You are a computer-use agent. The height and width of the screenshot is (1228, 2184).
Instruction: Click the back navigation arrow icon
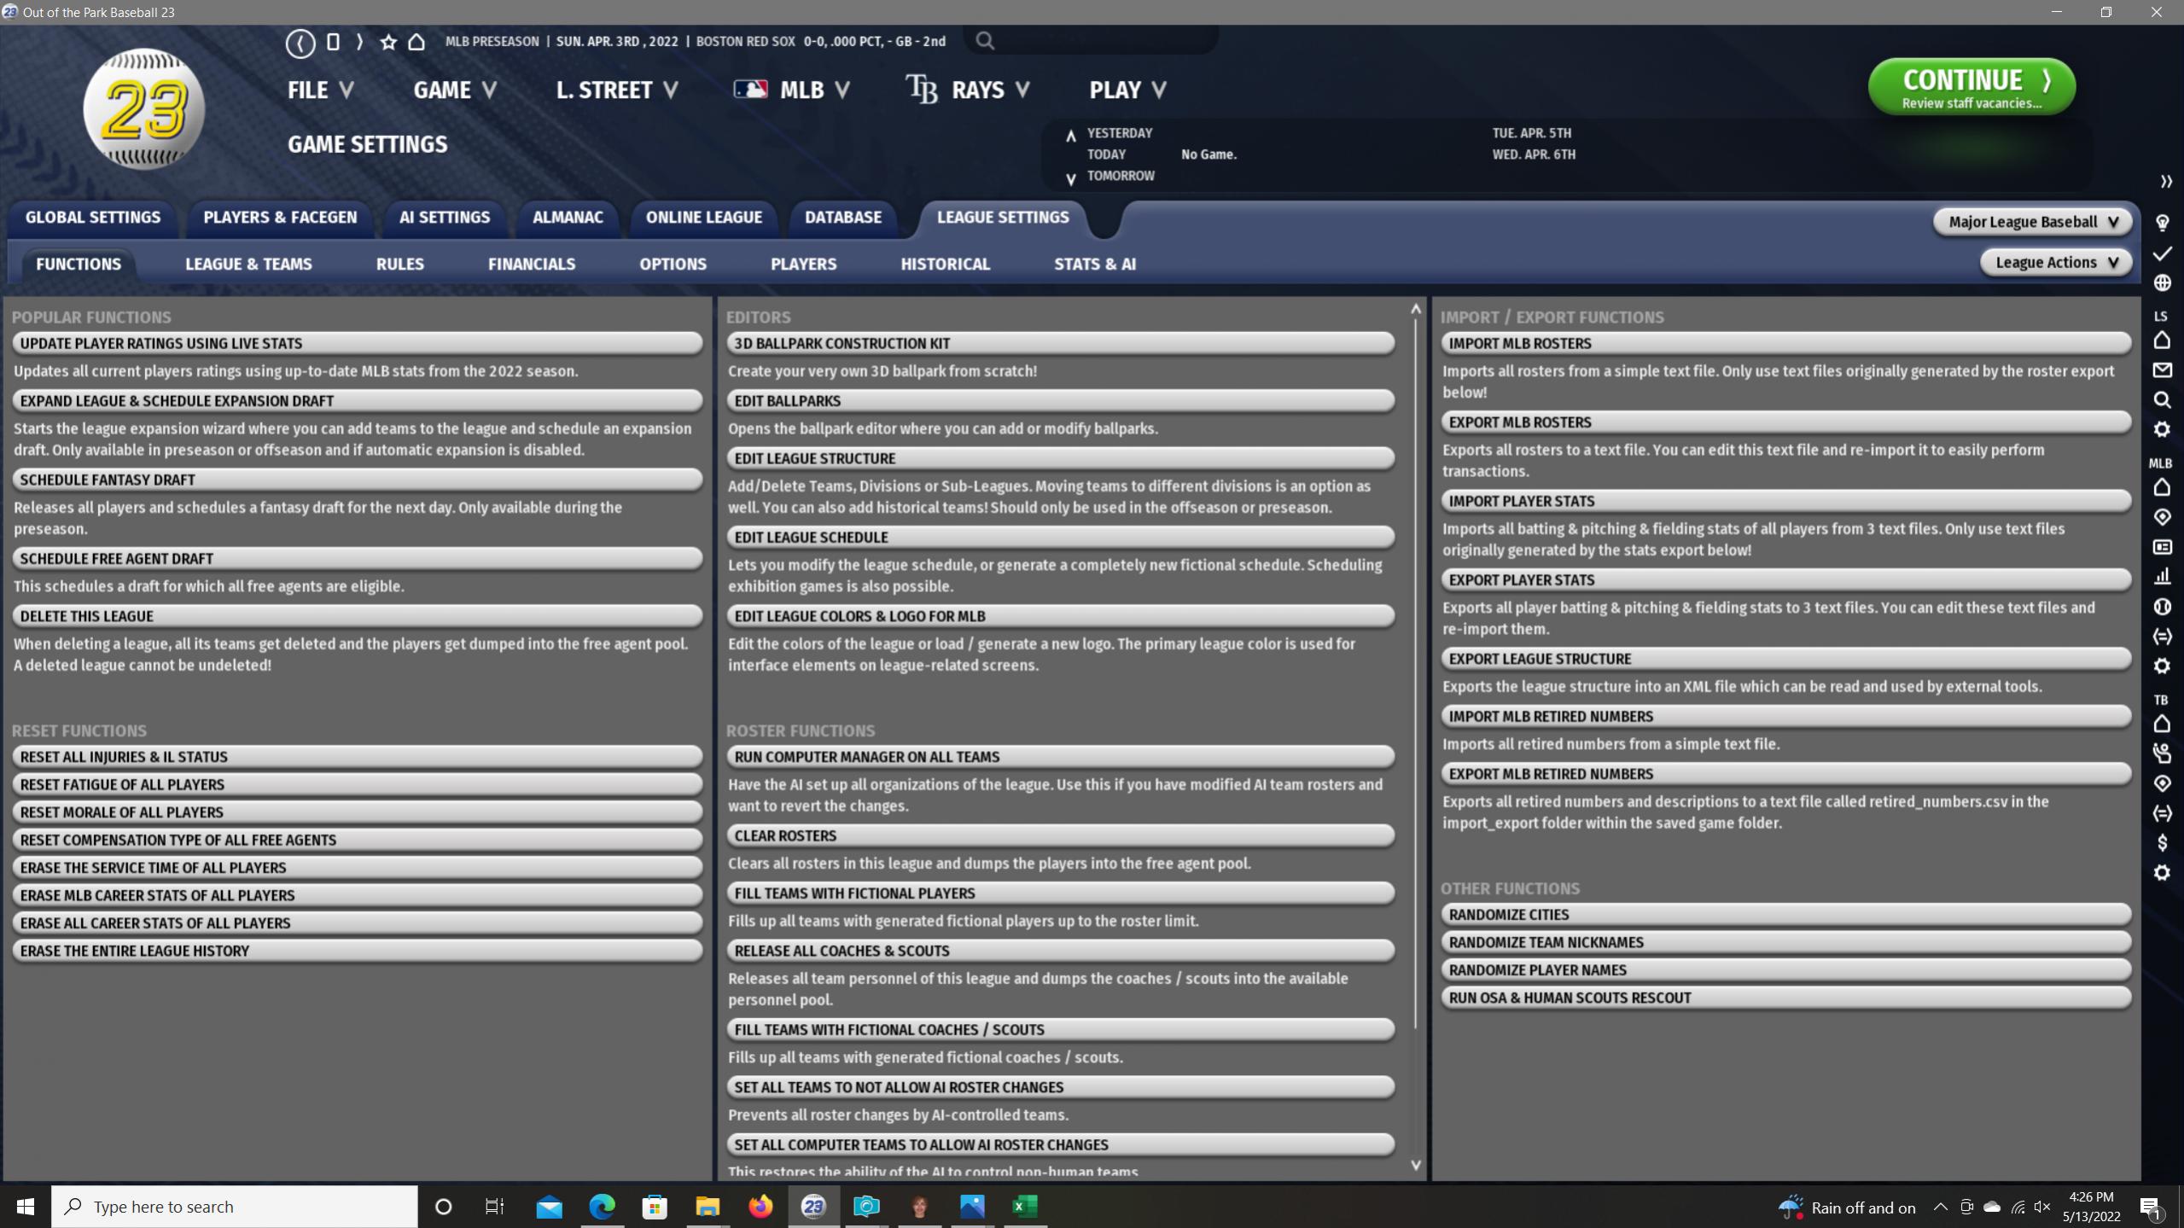300,43
